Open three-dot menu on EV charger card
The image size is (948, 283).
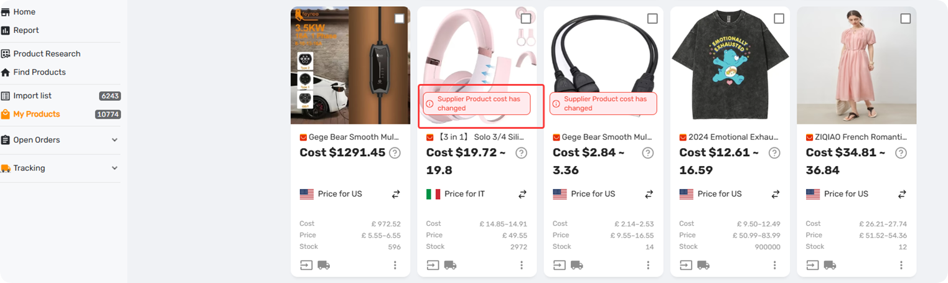[x=395, y=266]
